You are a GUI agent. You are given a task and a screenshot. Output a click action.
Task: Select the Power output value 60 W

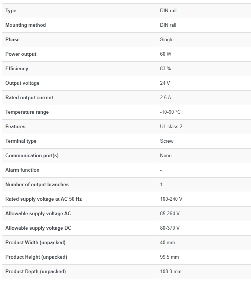[166, 54]
